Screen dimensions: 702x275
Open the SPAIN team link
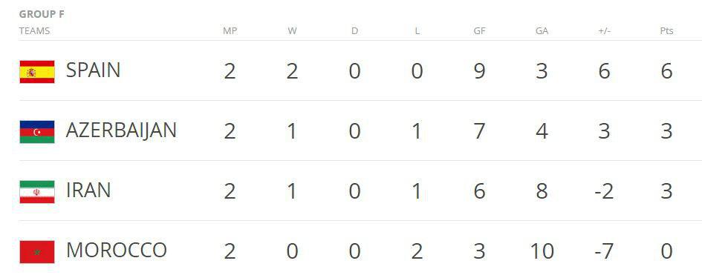[93, 70]
